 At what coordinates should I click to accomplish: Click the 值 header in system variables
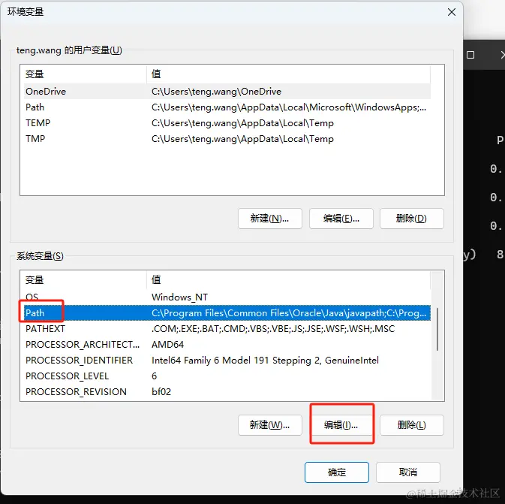point(156,280)
